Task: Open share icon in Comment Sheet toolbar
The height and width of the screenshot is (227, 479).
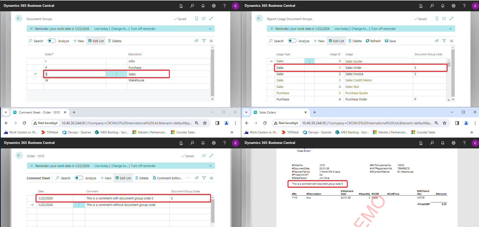Action: point(197,178)
